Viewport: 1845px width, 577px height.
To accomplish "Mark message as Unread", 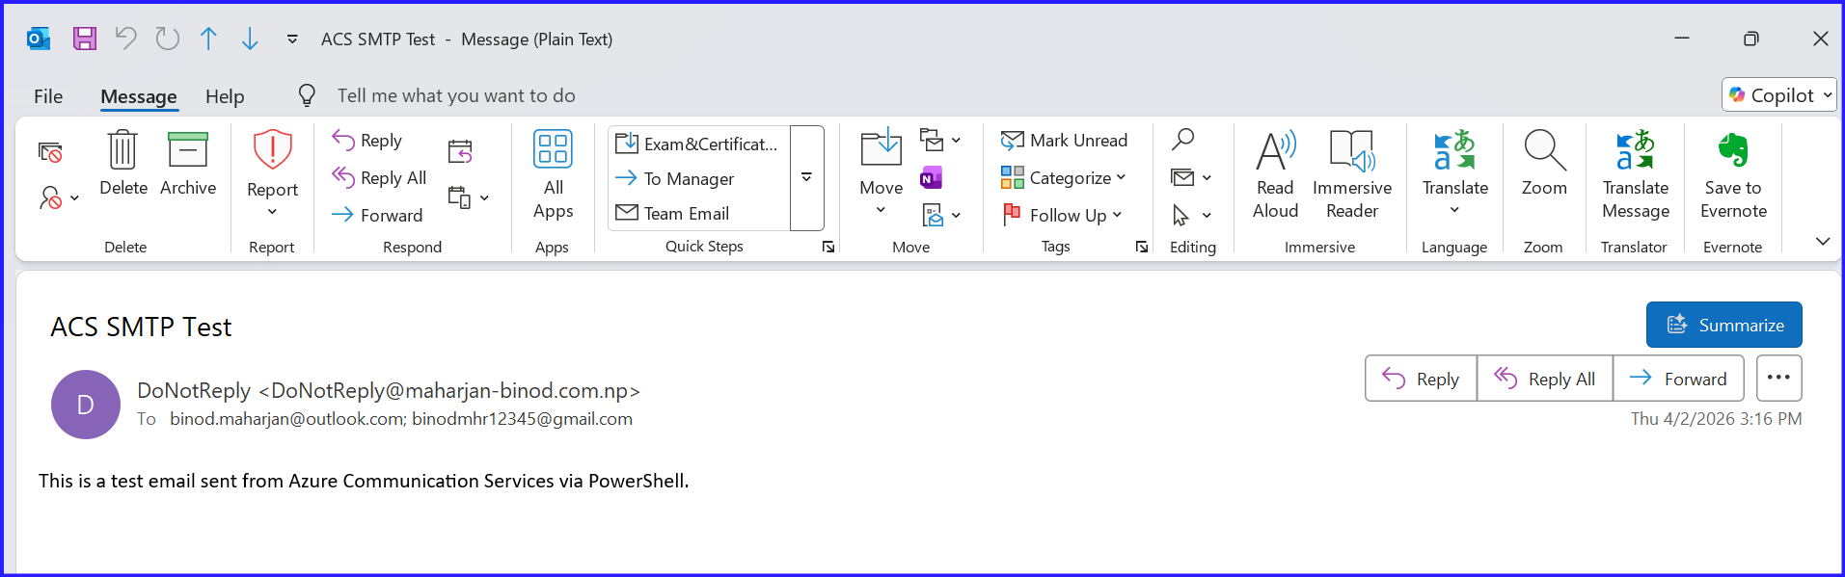I will point(1064,141).
